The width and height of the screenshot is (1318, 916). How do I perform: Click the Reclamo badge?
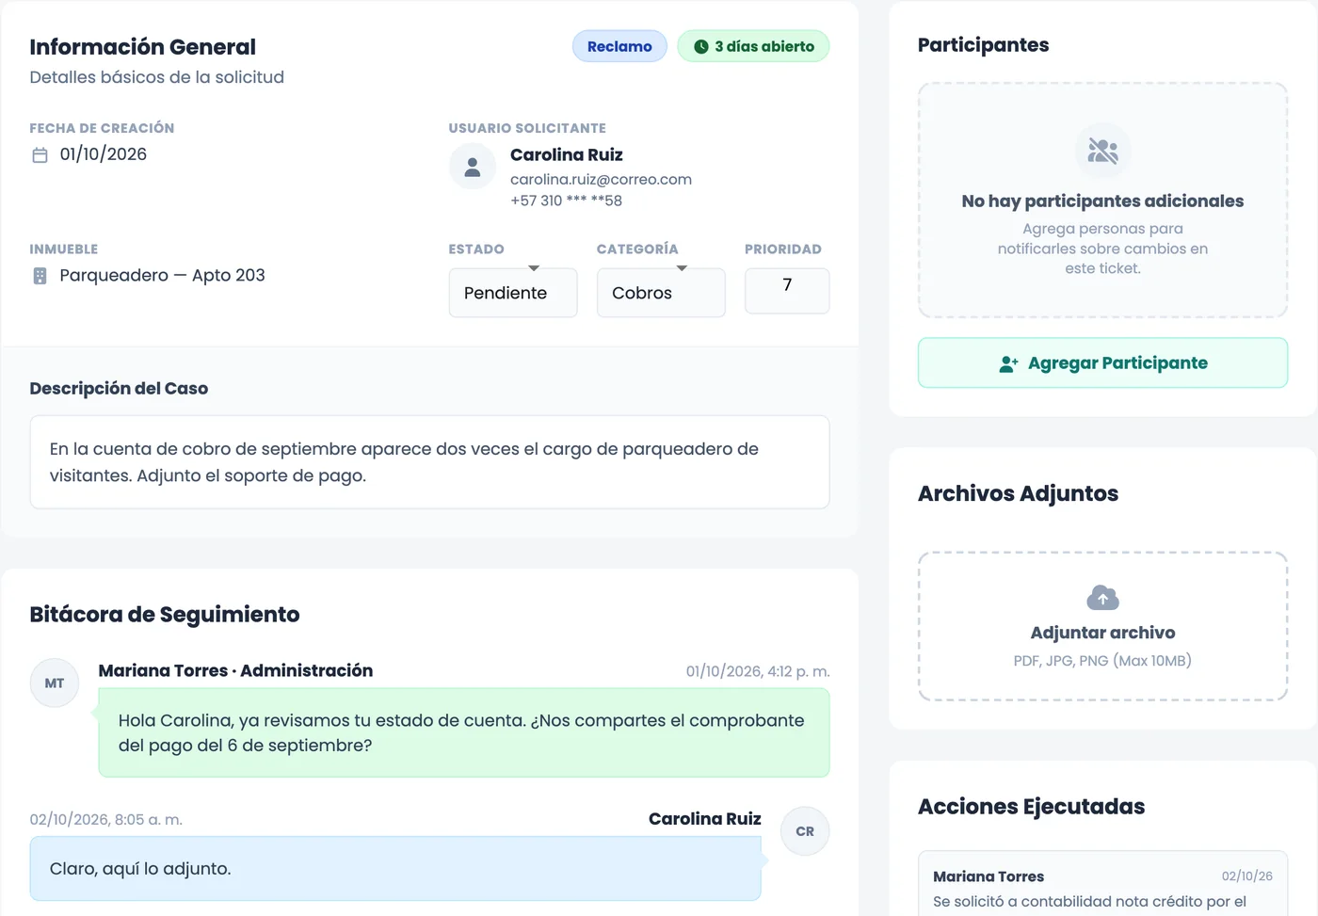[619, 46]
